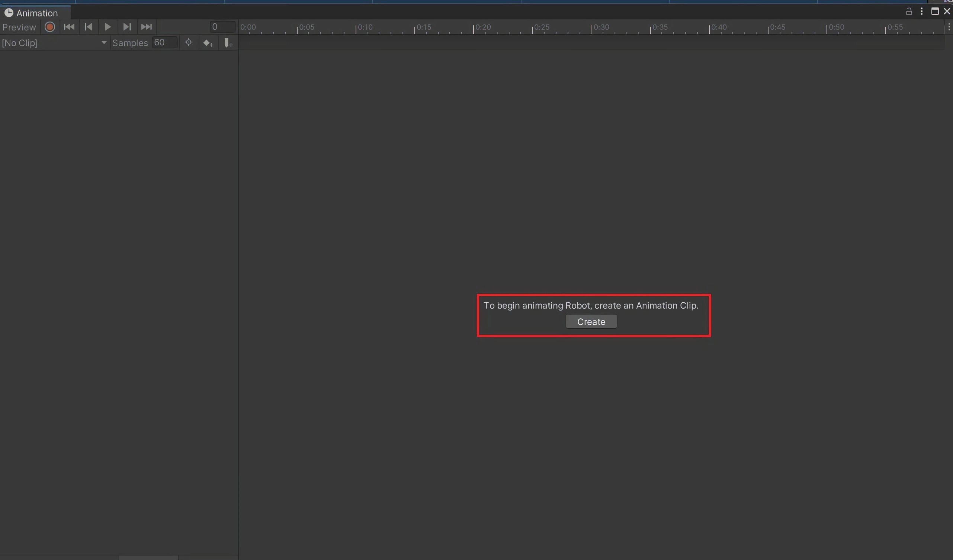Maximize the Animation window
The height and width of the screenshot is (560, 953).
coord(935,12)
